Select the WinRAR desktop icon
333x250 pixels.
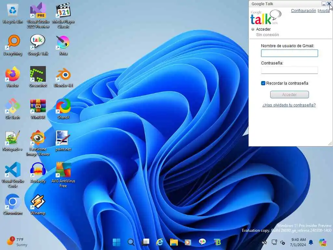[x=38, y=109]
